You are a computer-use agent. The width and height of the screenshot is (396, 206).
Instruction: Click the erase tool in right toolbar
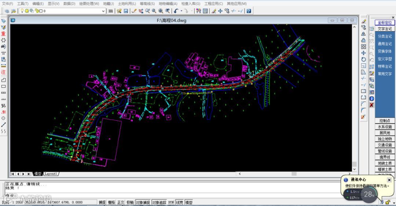[363, 21]
